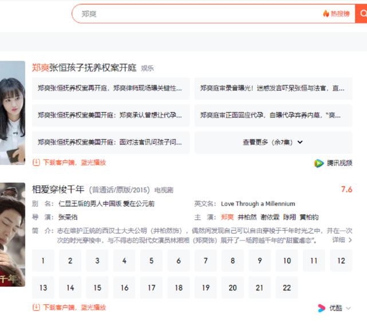Screen dimensions: 367x325
Task: Click the orange search magnifier button
Action: 361,14
